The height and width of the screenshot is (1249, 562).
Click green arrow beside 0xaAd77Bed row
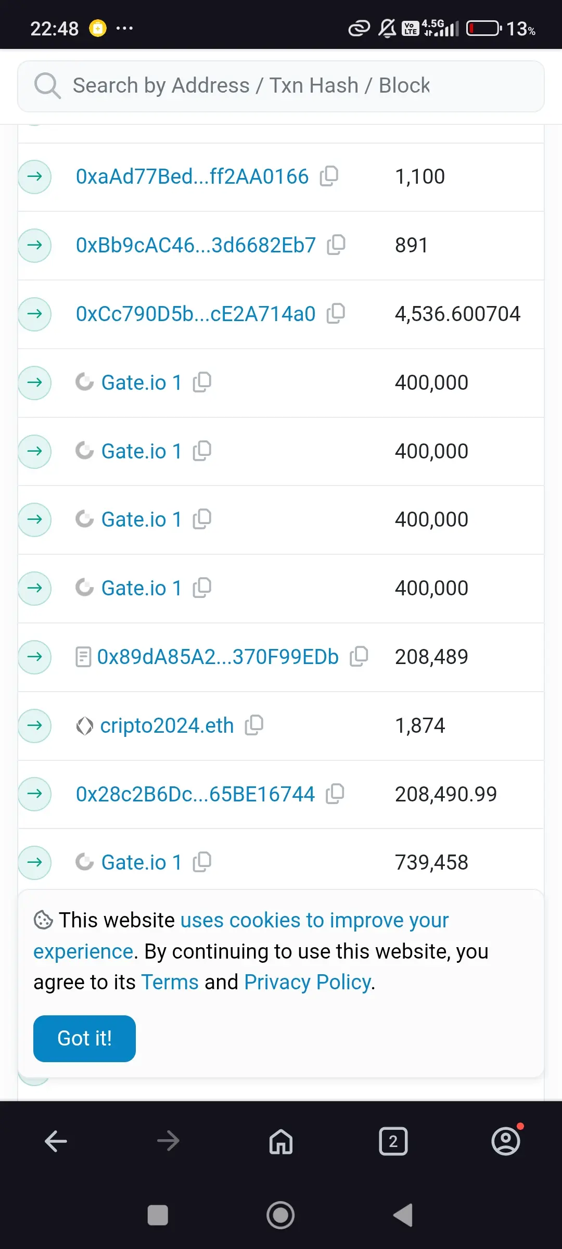[35, 176]
